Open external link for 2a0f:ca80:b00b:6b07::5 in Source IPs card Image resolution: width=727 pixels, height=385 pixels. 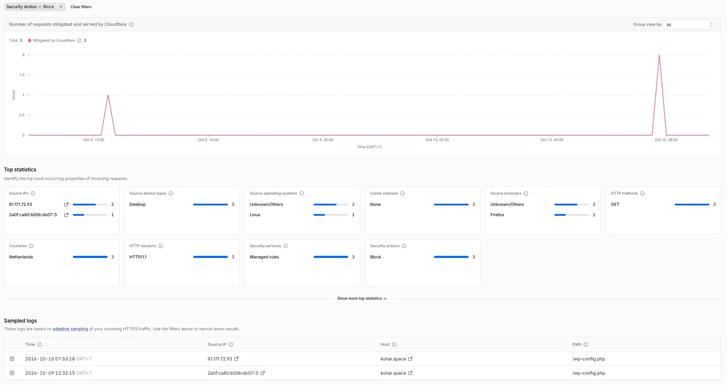click(x=66, y=215)
